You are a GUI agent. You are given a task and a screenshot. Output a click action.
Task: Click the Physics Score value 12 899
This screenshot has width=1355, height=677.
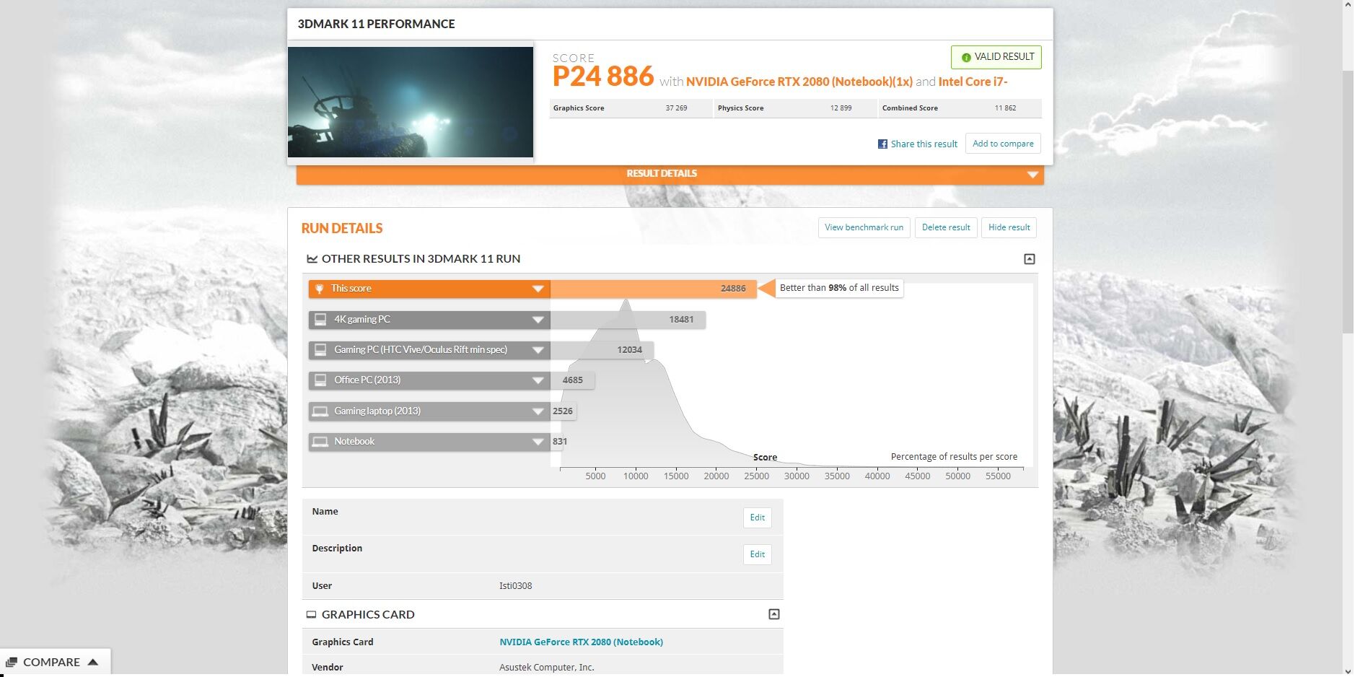pyautogui.click(x=841, y=108)
